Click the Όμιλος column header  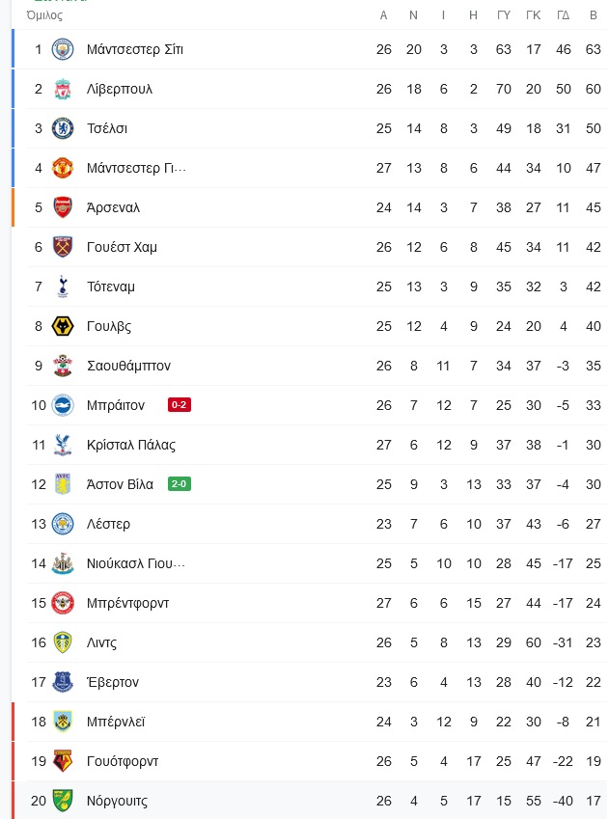[x=44, y=15]
